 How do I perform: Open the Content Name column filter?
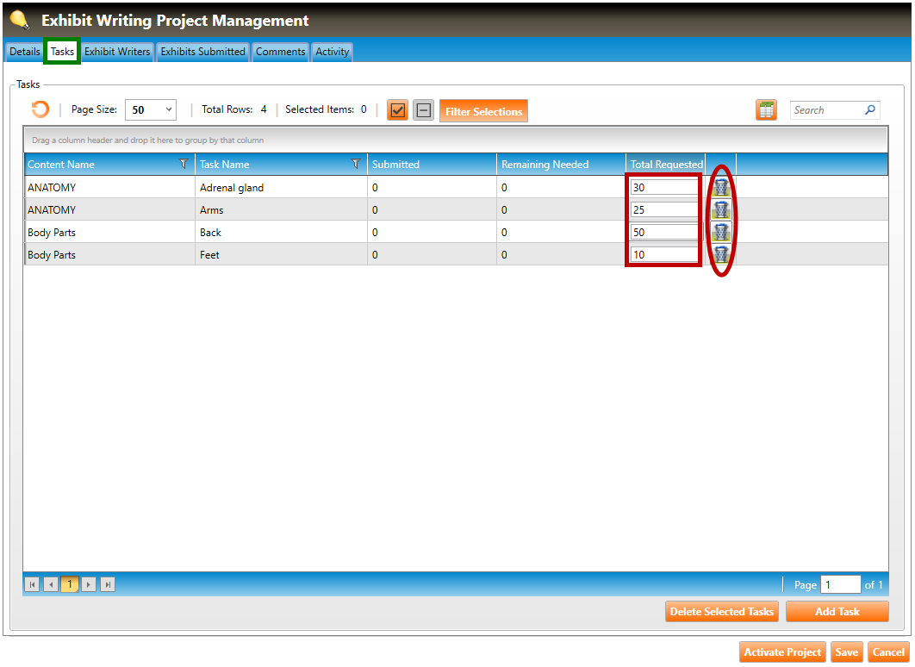(x=183, y=164)
